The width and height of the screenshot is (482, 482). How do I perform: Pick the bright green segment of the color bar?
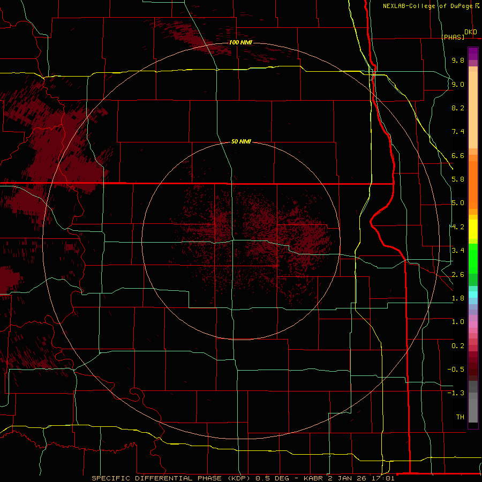click(x=473, y=259)
